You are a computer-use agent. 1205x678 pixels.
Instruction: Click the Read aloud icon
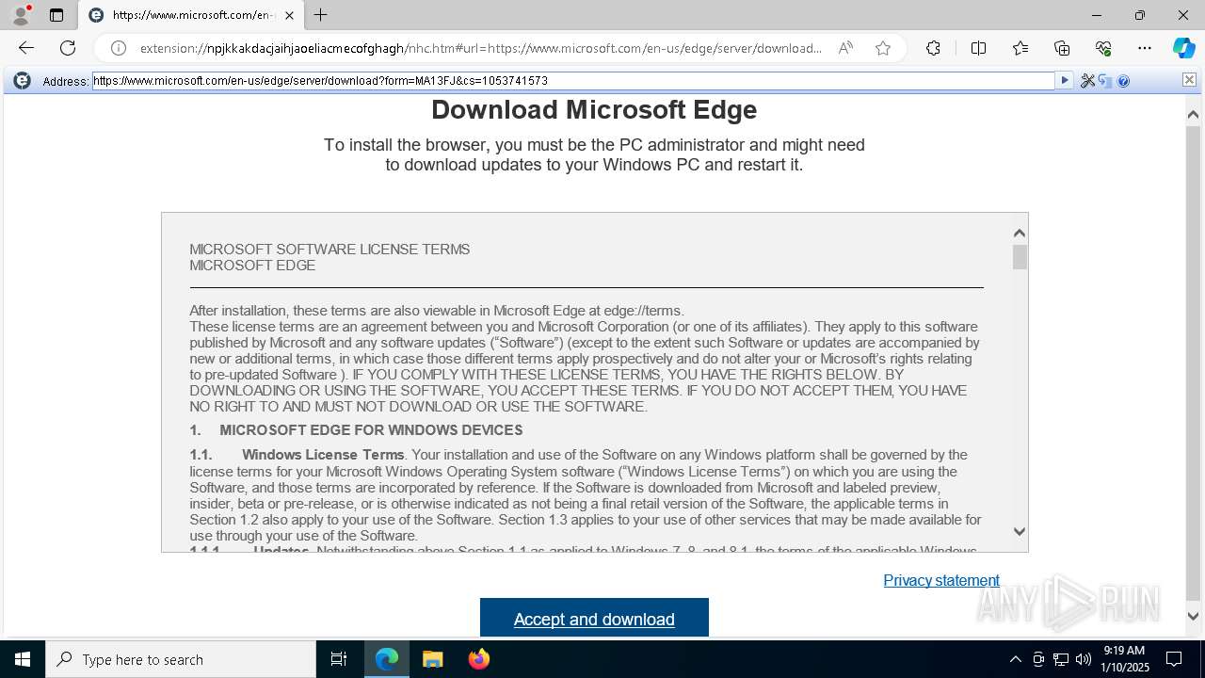tap(845, 48)
